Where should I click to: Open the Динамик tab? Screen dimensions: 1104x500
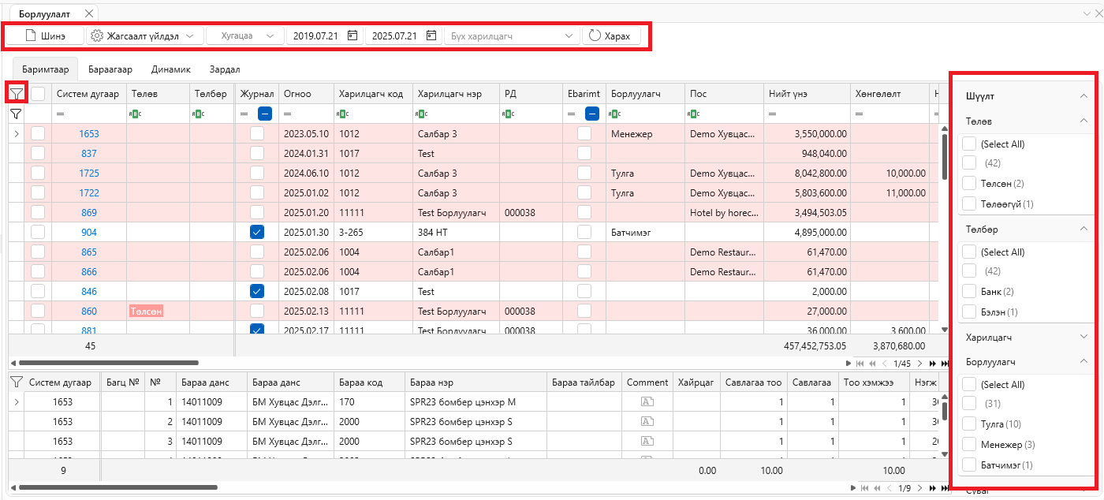tap(171, 69)
